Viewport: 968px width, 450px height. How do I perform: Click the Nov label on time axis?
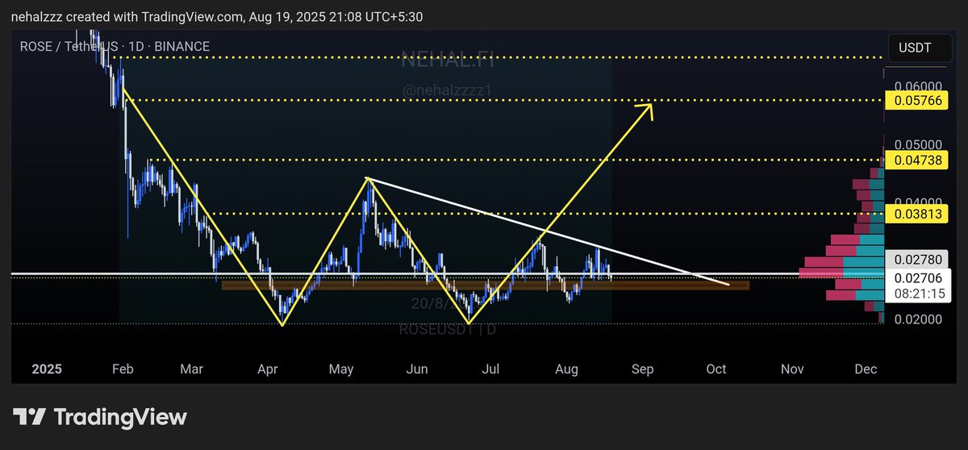792,369
